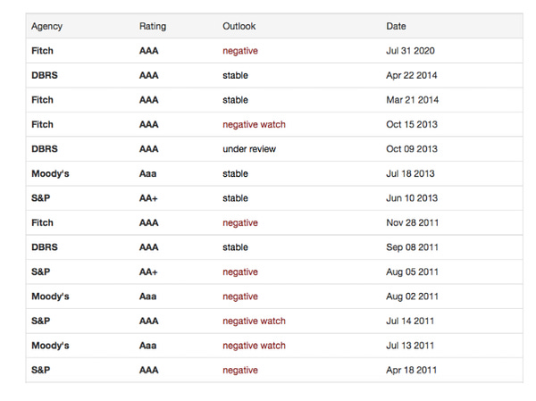This screenshot has width=536, height=401.
Task: Select the date Jul 14 2011
Action: point(410,321)
